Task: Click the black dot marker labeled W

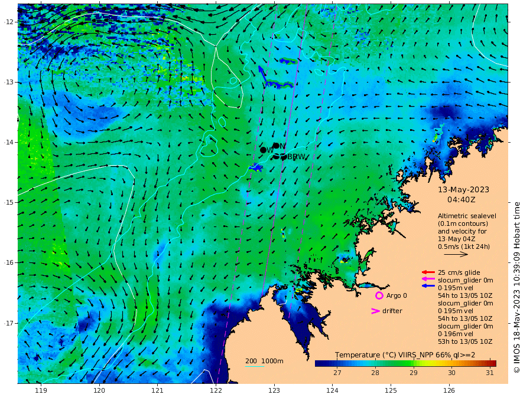Action: coord(264,150)
